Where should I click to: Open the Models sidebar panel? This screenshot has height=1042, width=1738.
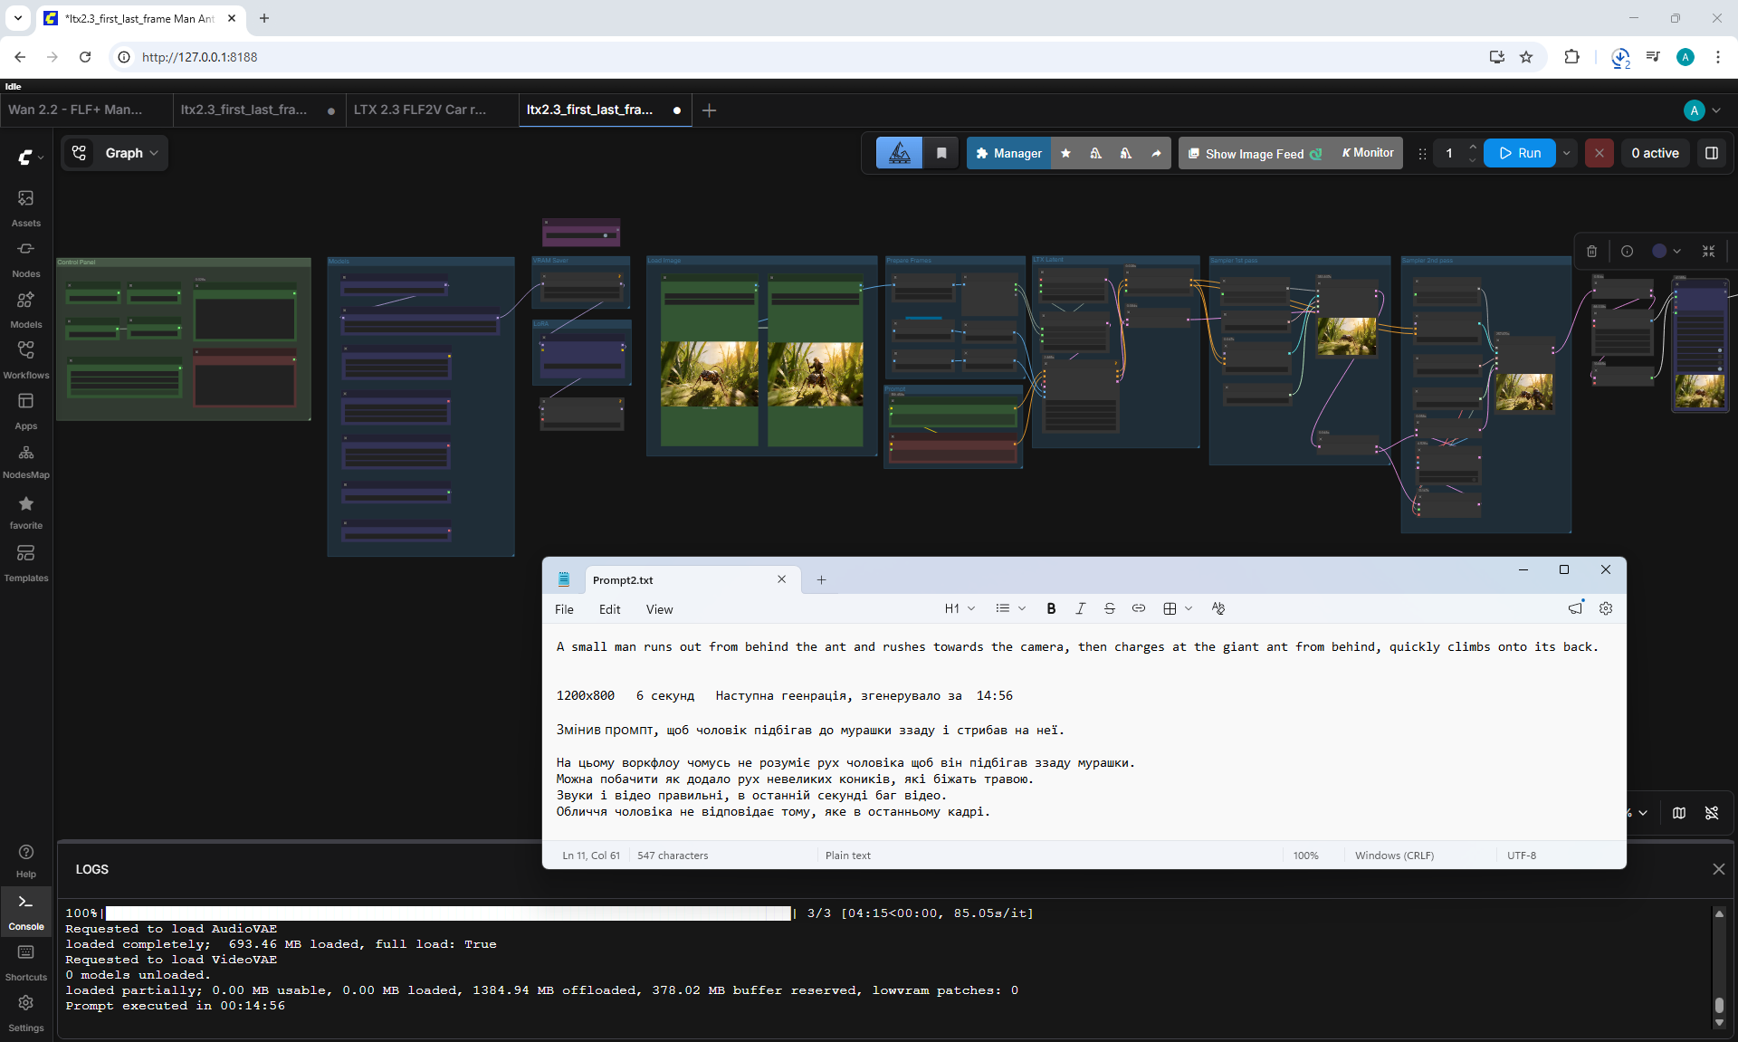pyautogui.click(x=25, y=309)
